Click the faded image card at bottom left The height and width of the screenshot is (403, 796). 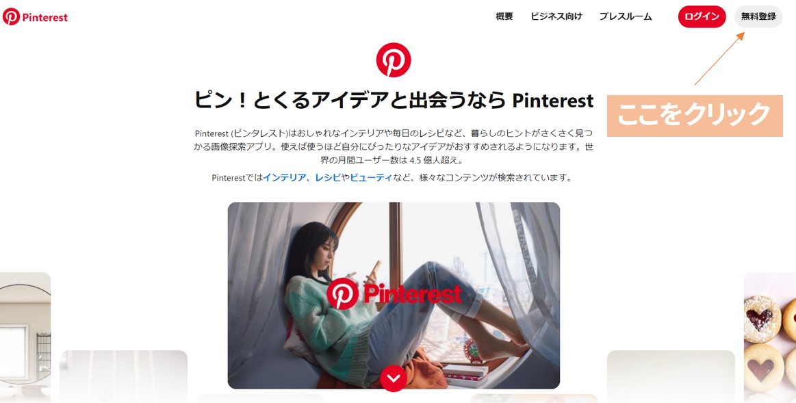coord(123,376)
